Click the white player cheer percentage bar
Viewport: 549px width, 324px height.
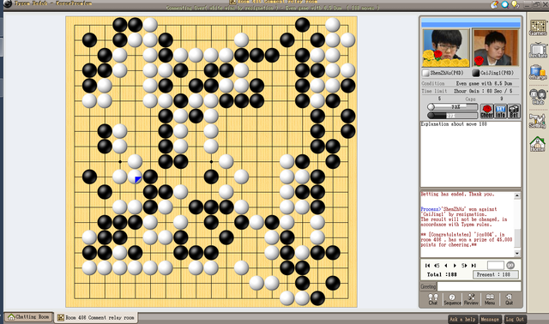point(452,107)
